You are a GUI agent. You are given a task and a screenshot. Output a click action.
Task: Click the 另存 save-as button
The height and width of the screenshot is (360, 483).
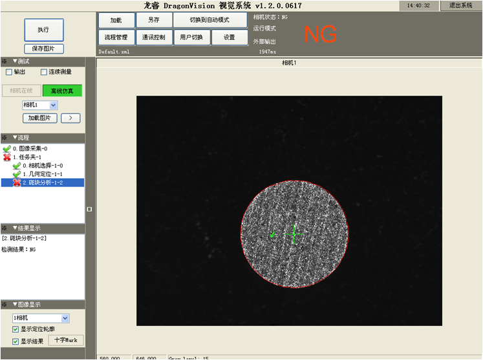point(154,20)
